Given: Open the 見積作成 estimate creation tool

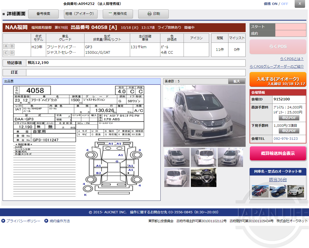Looking at the screenshot, I should pos(118,14).
